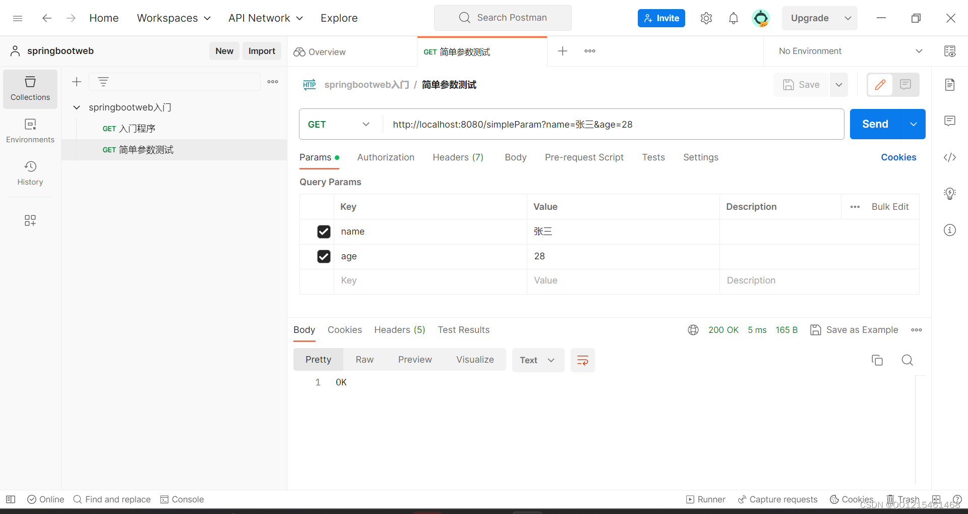Open the Tests tab
This screenshot has height=514, width=968.
pyautogui.click(x=653, y=157)
